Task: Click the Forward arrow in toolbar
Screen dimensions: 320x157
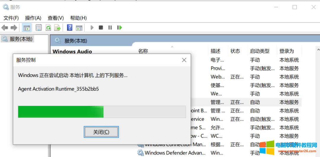Action: (14, 28)
